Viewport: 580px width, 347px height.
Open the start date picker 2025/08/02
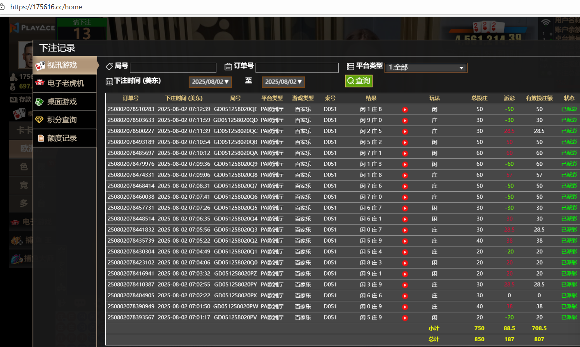(x=210, y=82)
